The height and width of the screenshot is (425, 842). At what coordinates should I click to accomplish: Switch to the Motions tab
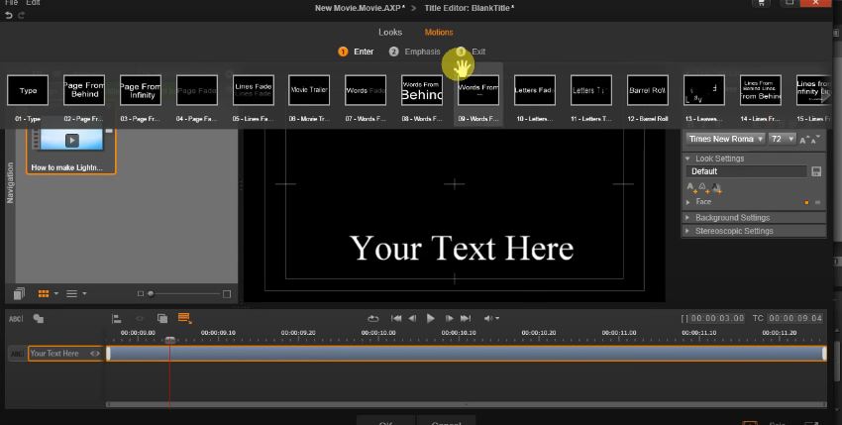click(439, 33)
